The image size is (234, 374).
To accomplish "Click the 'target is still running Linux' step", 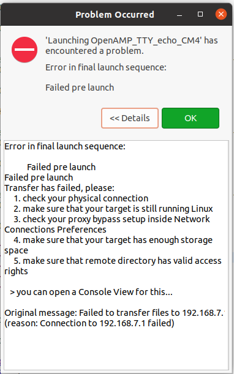I will click(113, 209).
